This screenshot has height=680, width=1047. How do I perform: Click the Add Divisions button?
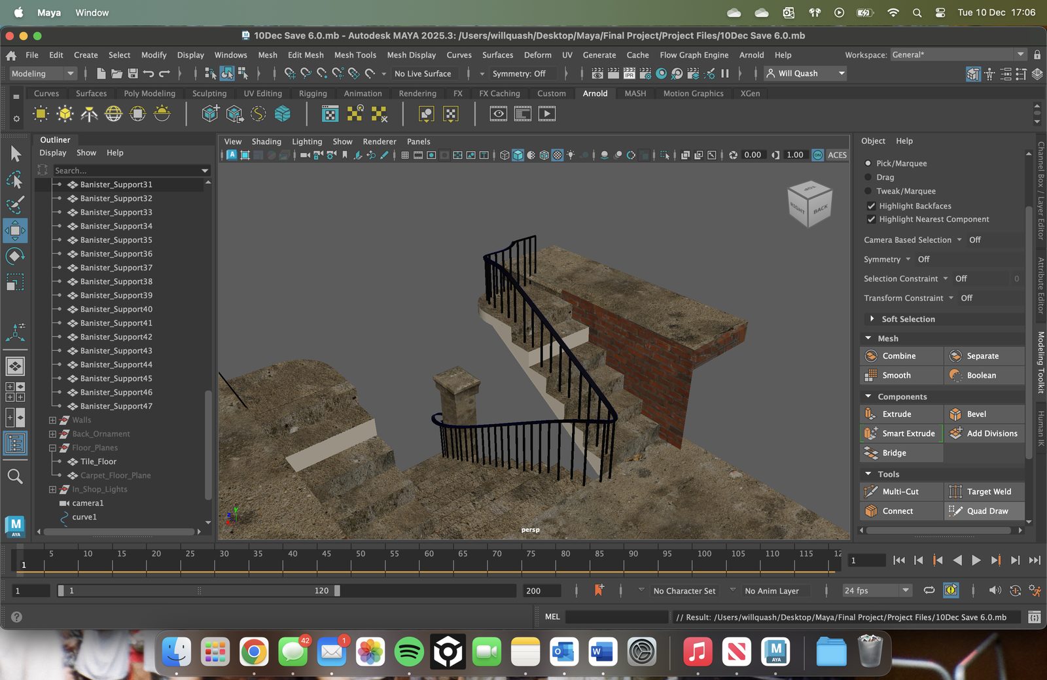point(985,433)
